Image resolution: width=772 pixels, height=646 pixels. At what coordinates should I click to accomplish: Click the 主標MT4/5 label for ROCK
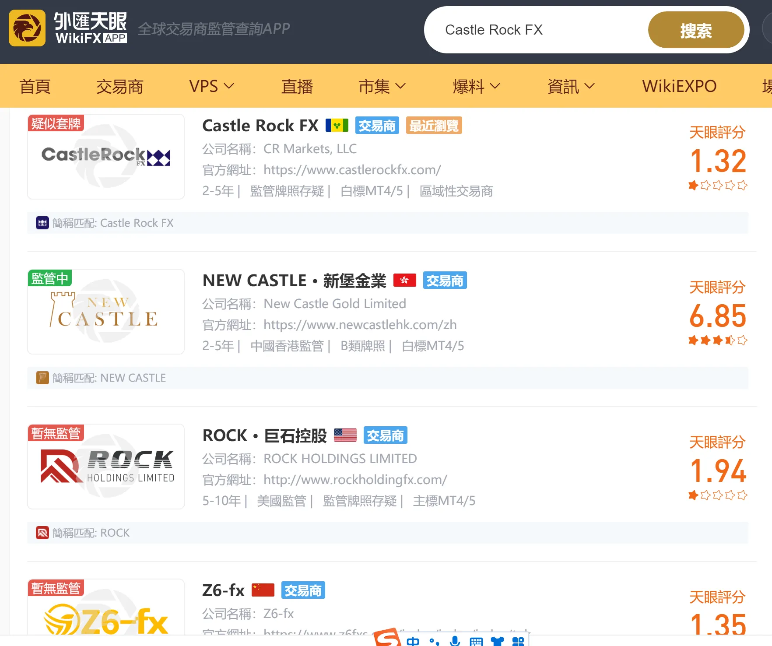click(x=444, y=501)
